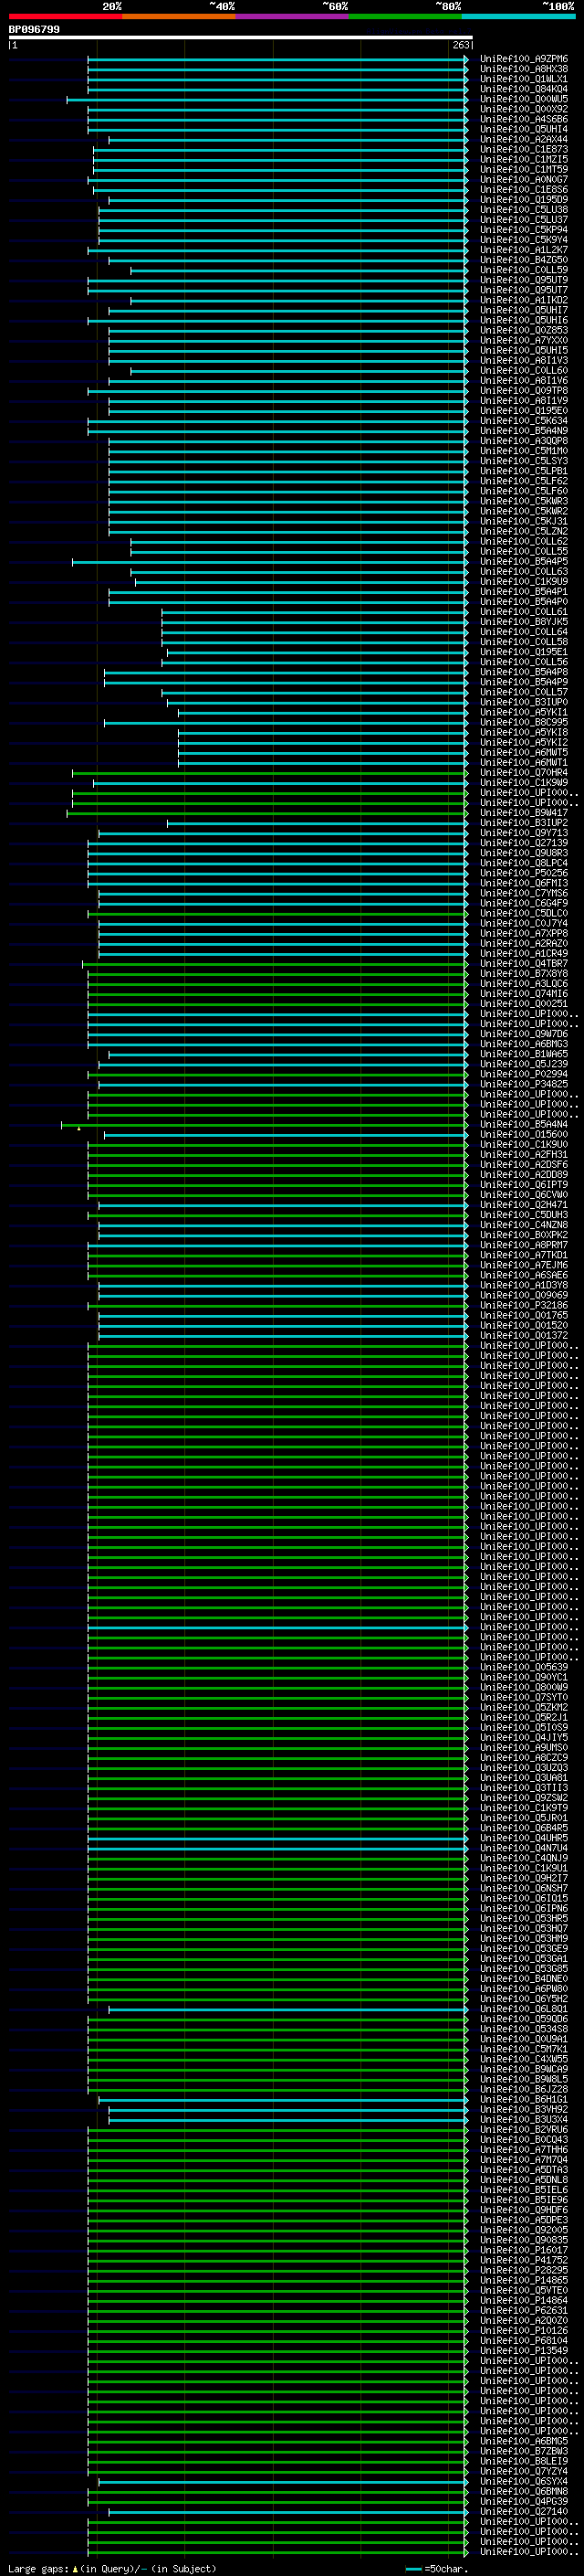Select label UniRef100_C1MZI5

coord(523,159)
